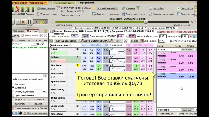The width and height of the screenshot is (209, 117).
Task: Switch to the Мои рынки tab
Action: click(x=33, y=31)
